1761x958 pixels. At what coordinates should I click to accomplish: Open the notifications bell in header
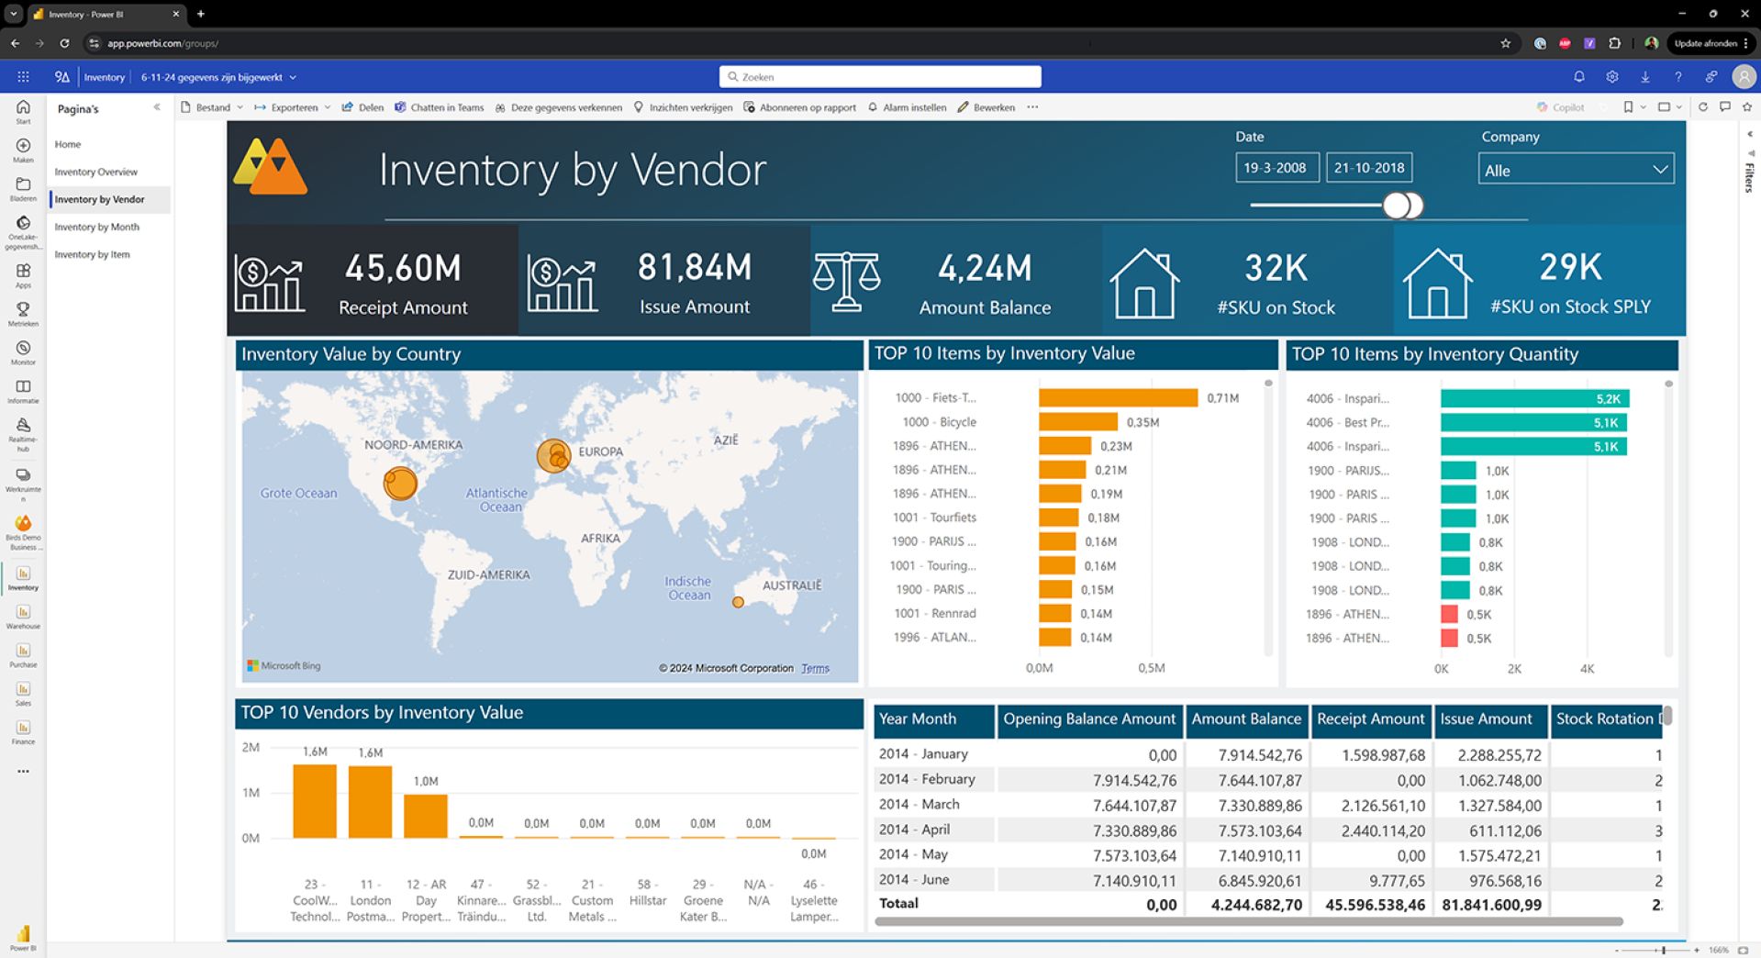click(1579, 77)
